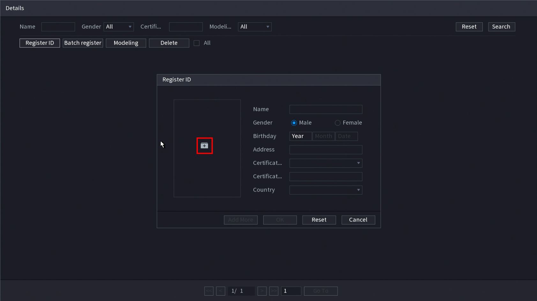Select the Female radio button
Image resolution: width=537 pixels, height=301 pixels.
338,123
